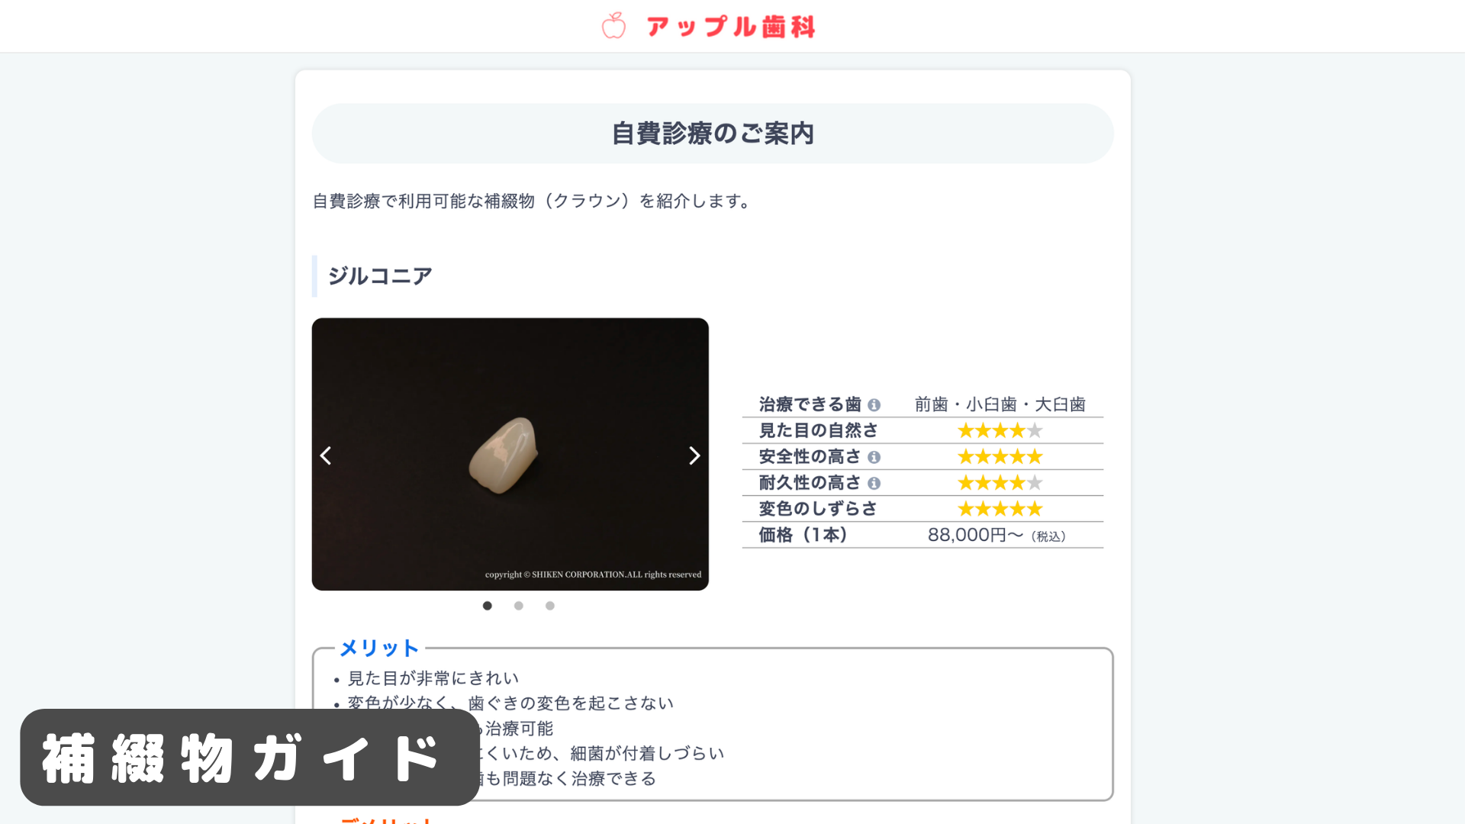Click the 耐久性の高さ four-star rating
Image resolution: width=1465 pixels, height=824 pixels.
pos(1000,483)
